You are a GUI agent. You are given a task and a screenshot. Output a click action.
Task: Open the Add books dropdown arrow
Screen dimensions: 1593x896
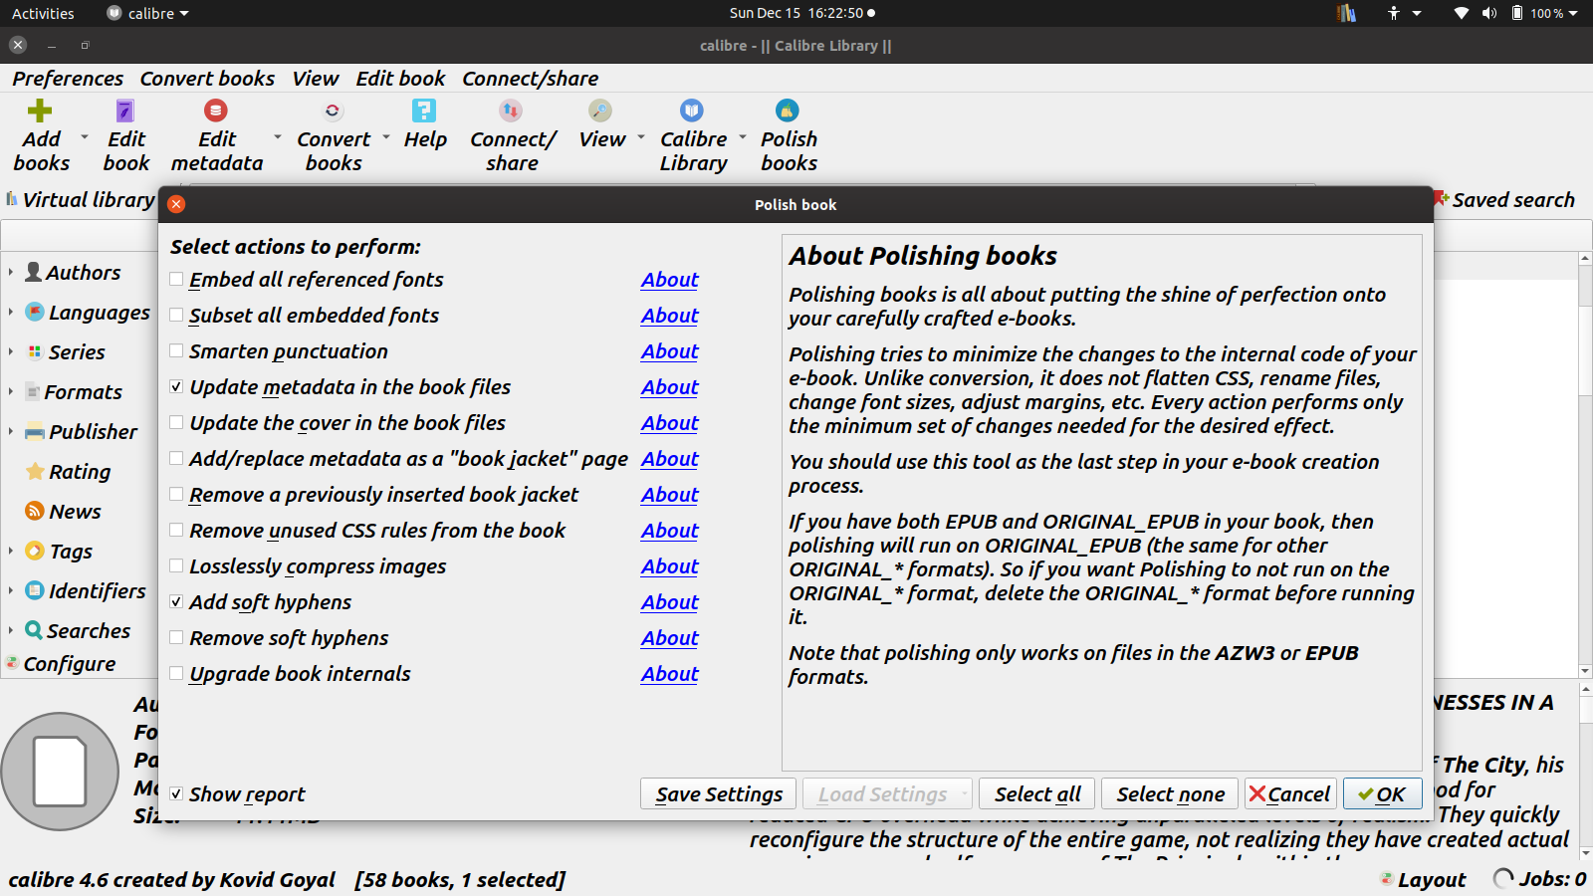tap(84, 137)
